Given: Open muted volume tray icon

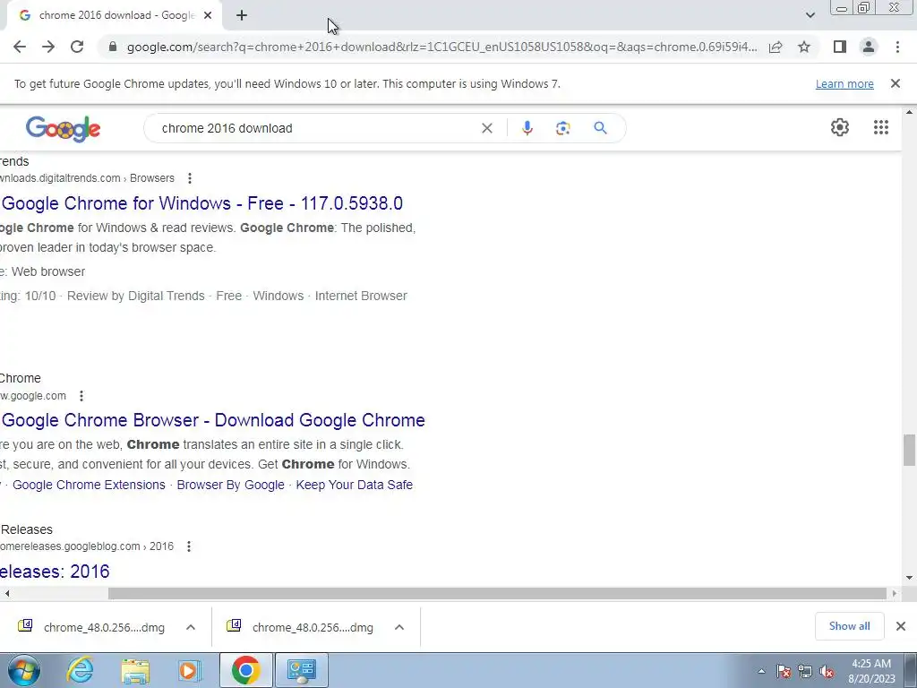Looking at the screenshot, I should click(x=827, y=672).
